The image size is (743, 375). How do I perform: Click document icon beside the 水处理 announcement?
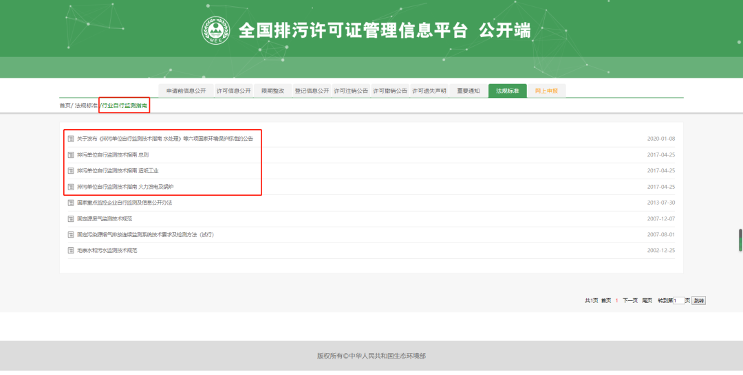click(71, 139)
